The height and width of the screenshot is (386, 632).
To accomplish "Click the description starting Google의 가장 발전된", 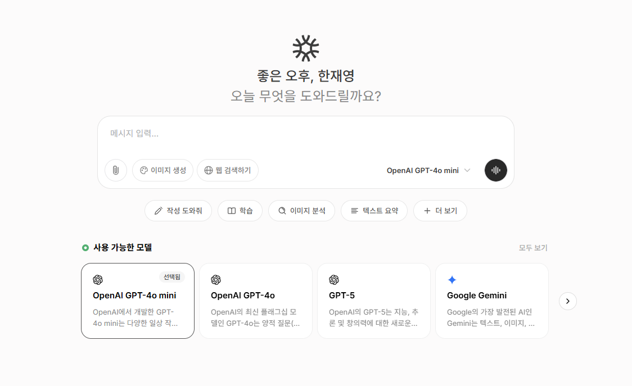I will (x=491, y=317).
